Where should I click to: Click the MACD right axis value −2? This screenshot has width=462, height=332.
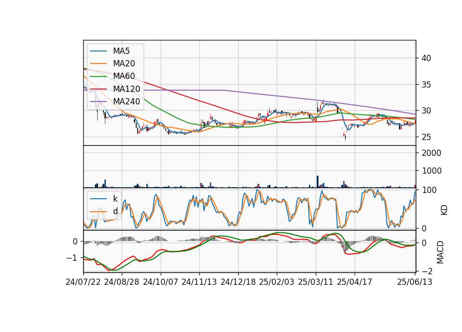pyautogui.click(x=428, y=271)
